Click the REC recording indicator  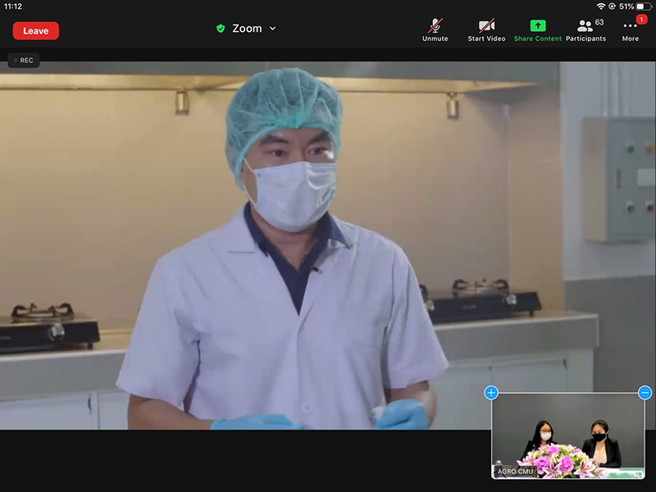tap(24, 60)
